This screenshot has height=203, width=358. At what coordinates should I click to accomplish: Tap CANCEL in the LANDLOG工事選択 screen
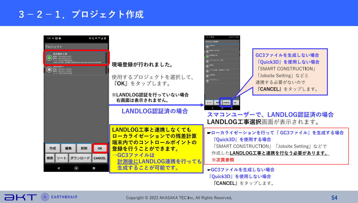pos(226,102)
